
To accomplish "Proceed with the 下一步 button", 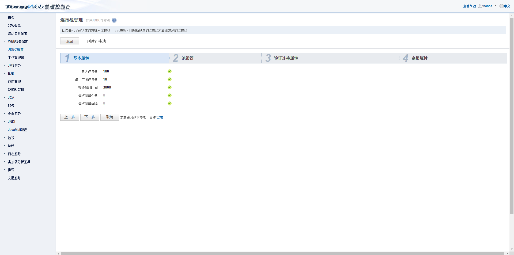I will [x=90, y=117].
